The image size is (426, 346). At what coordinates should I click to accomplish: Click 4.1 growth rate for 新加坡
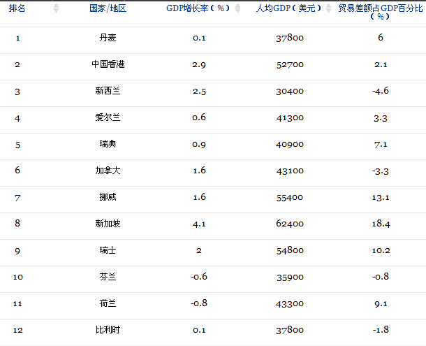(x=199, y=224)
